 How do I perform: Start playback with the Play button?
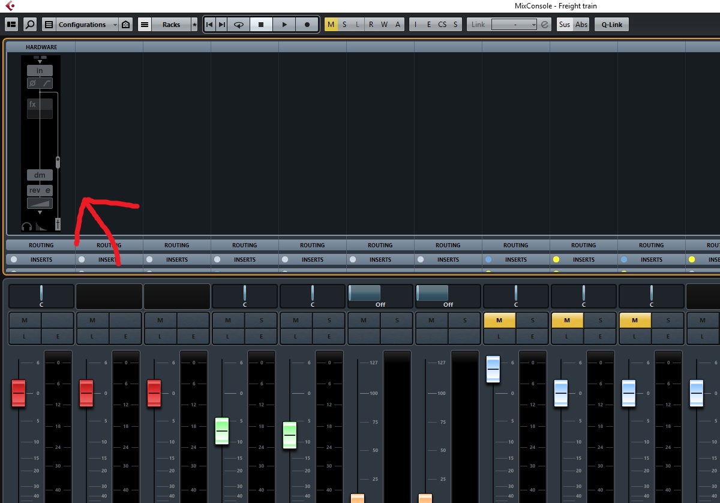coord(284,25)
